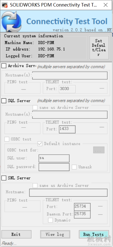This screenshot has height=247, width=113.
Task: Tick same as Archive Server under SQL
Action: [35, 108]
